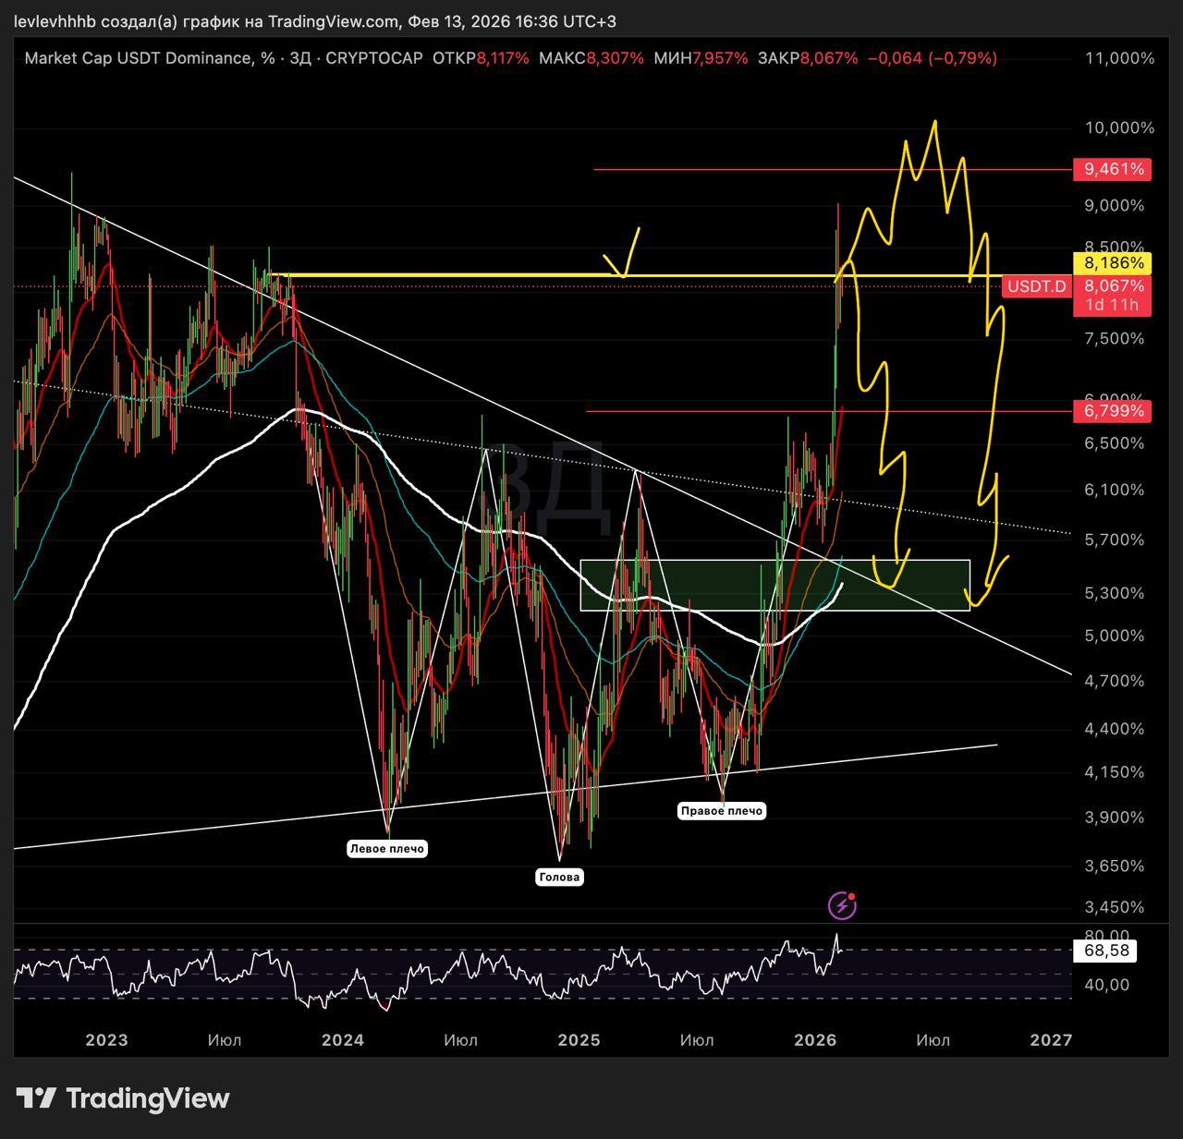The height and width of the screenshot is (1139, 1183).
Task: Click the 2023 label on time axis
Action: point(106,1040)
